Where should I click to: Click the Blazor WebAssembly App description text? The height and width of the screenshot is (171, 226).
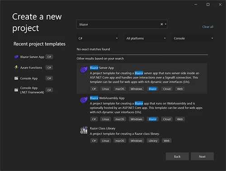pos(146,108)
